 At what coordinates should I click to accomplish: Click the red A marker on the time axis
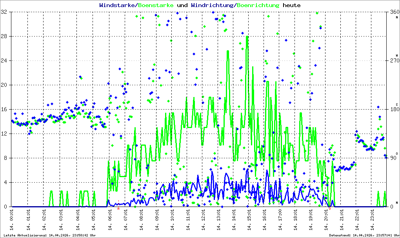118,209
